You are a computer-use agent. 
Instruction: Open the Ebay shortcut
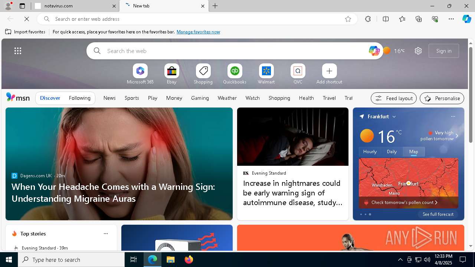[171, 74]
